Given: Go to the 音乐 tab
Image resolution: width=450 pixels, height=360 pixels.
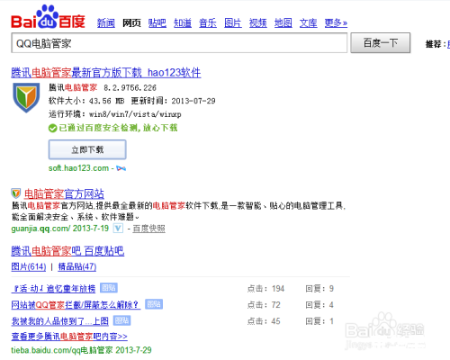Looking at the screenshot, I should (208, 23).
